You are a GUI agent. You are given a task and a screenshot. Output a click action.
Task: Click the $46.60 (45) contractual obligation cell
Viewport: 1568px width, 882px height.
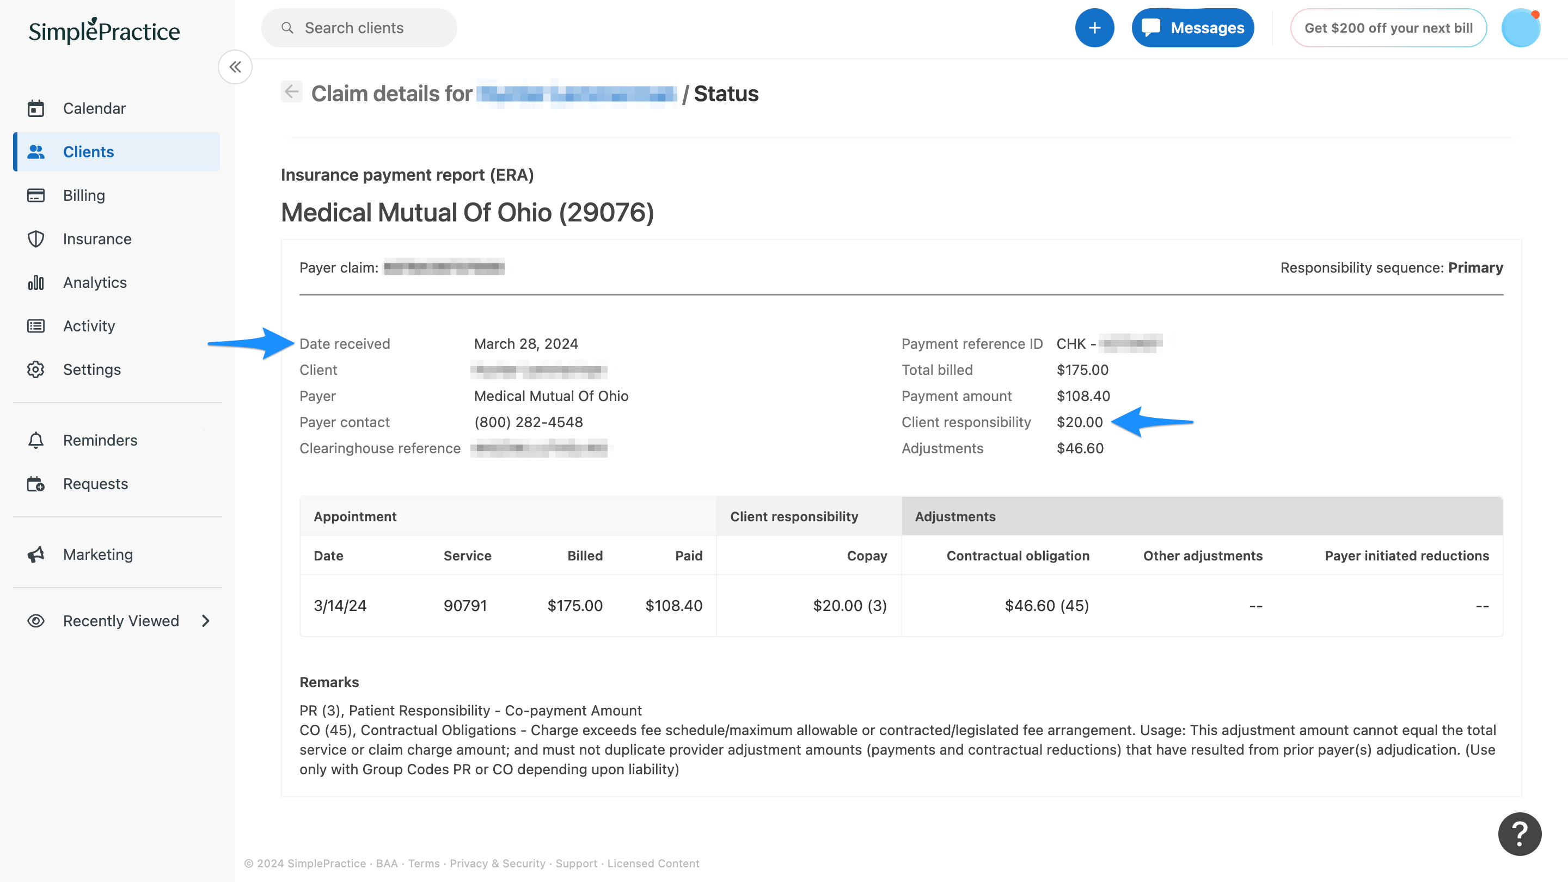coord(1046,605)
